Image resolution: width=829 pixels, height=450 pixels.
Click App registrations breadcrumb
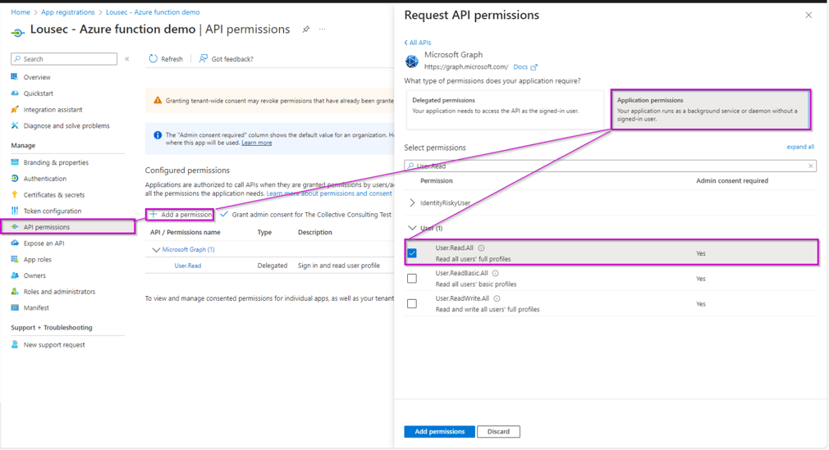67,11
